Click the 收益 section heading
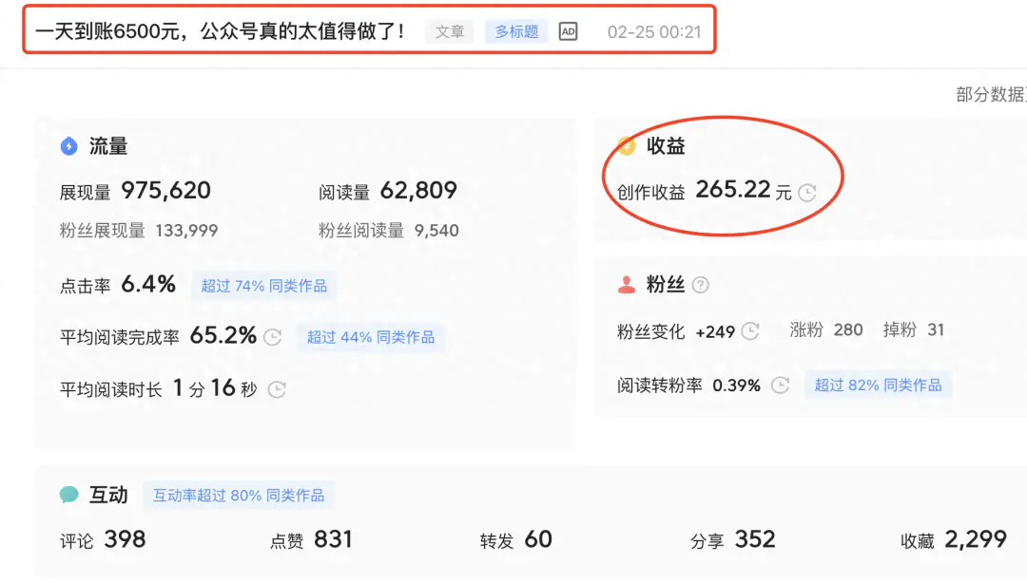Viewport: 1027px width, 583px height. click(x=666, y=146)
